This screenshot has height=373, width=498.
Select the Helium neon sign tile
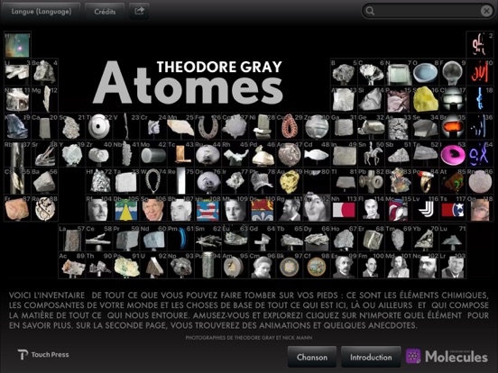click(x=480, y=45)
